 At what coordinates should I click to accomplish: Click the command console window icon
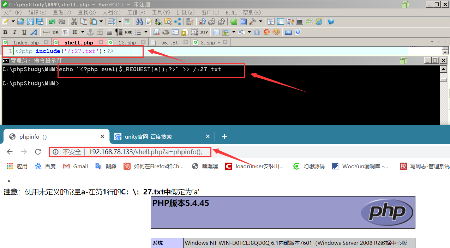(300, 22)
